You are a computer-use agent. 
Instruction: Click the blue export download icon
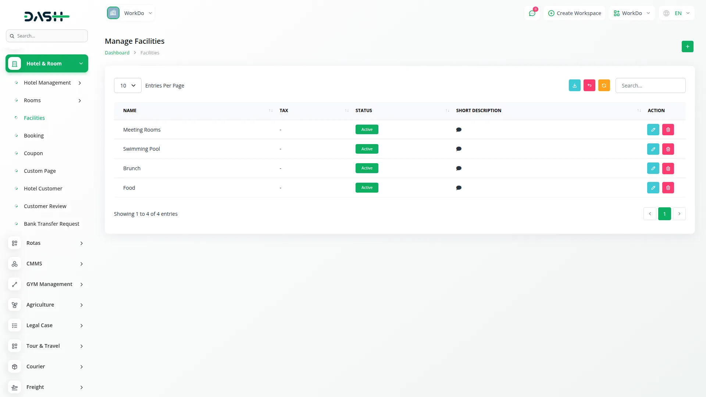[574, 85]
